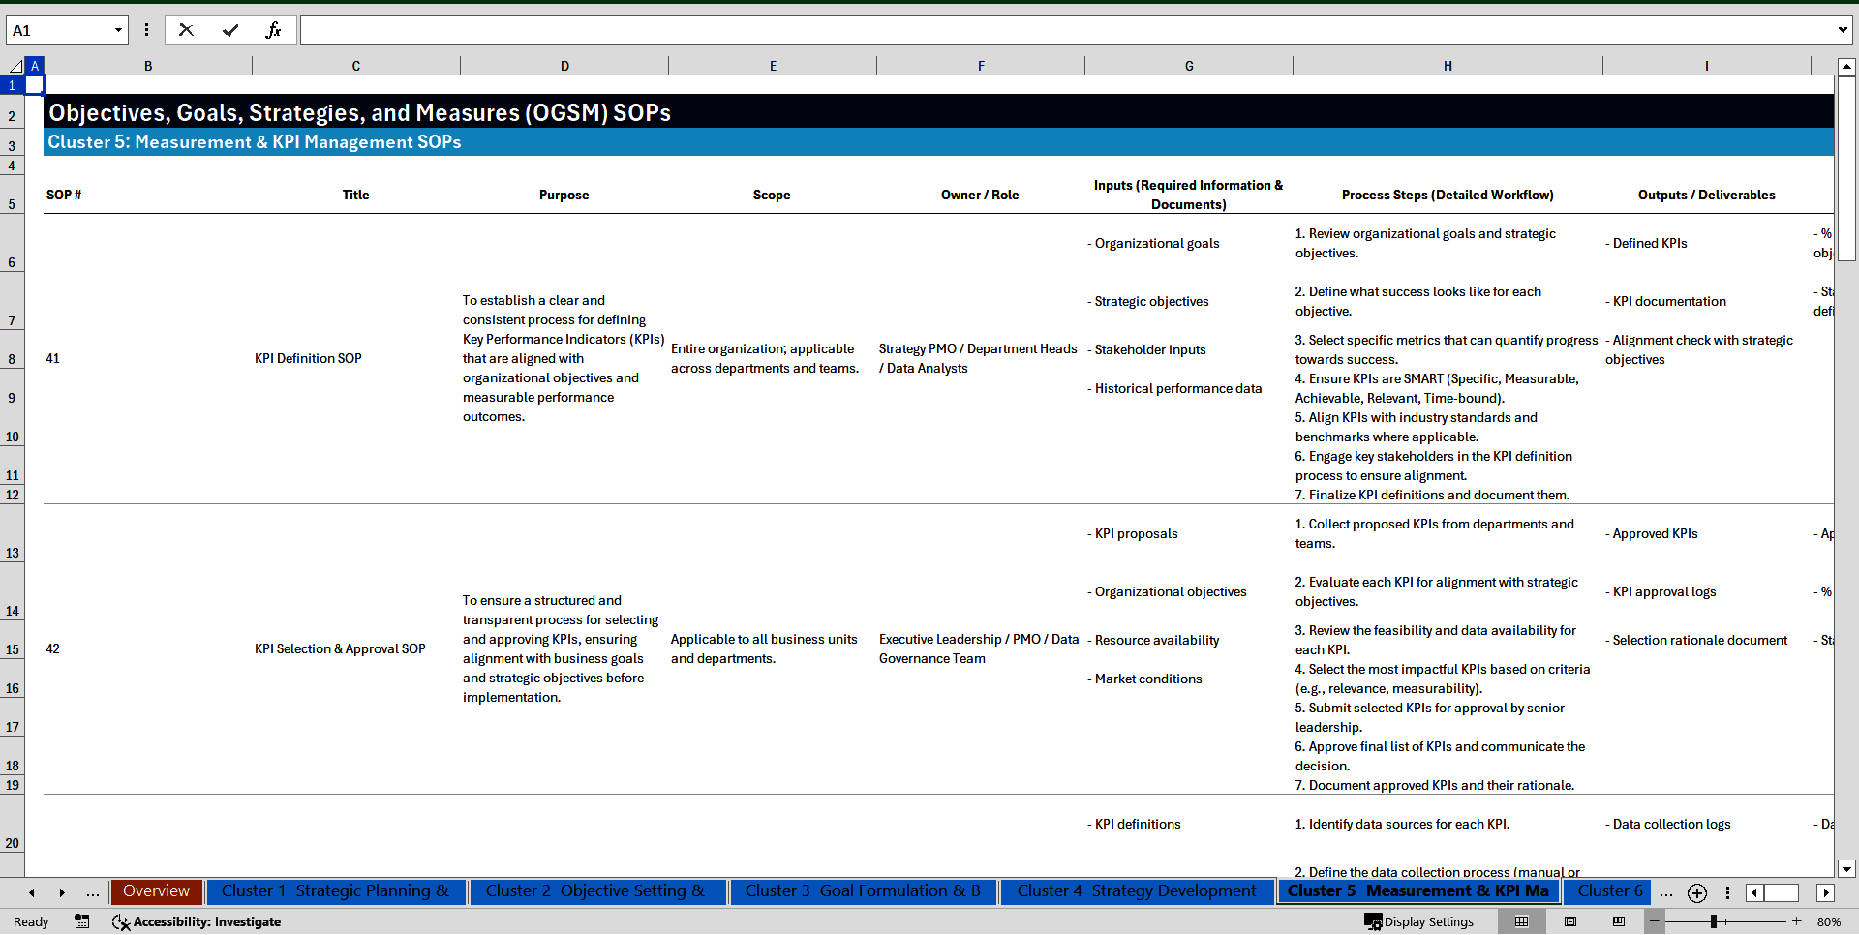Click the Display Settings status bar button
1859x935 pixels.
(x=1417, y=921)
